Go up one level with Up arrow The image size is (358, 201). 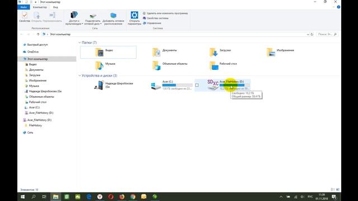pos(38,34)
